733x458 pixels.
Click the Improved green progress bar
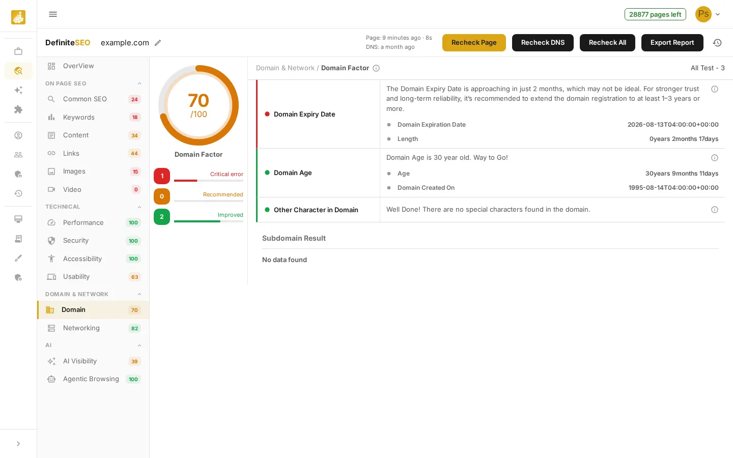tap(209, 221)
